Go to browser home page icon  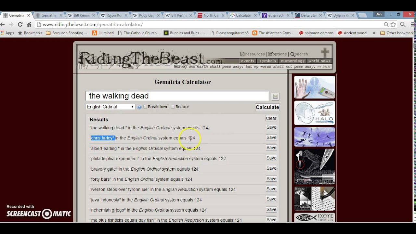(29, 24)
